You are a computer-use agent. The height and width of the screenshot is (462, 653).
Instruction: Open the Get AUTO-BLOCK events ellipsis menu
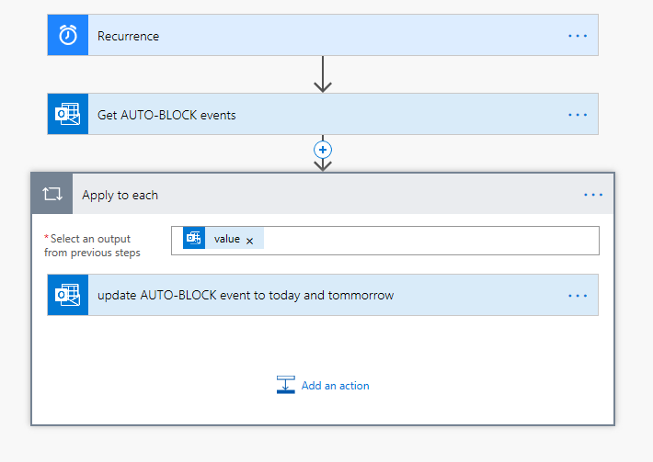click(x=577, y=115)
